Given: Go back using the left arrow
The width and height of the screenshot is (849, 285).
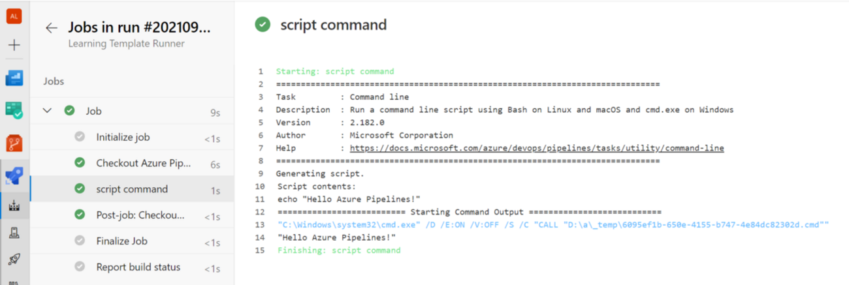Looking at the screenshot, I should (x=52, y=28).
